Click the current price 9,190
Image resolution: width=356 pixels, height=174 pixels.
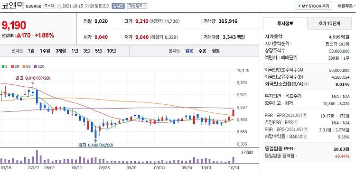[x=14, y=26]
